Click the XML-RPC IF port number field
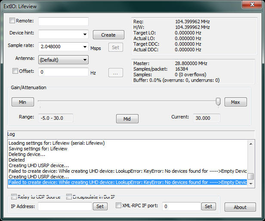This screenshot has width=265, height=221. point(182,206)
